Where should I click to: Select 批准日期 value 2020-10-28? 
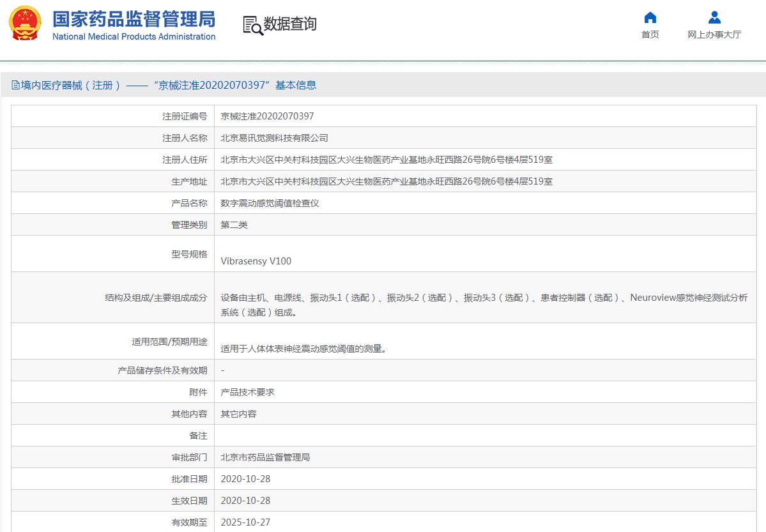click(x=245, y=479)
